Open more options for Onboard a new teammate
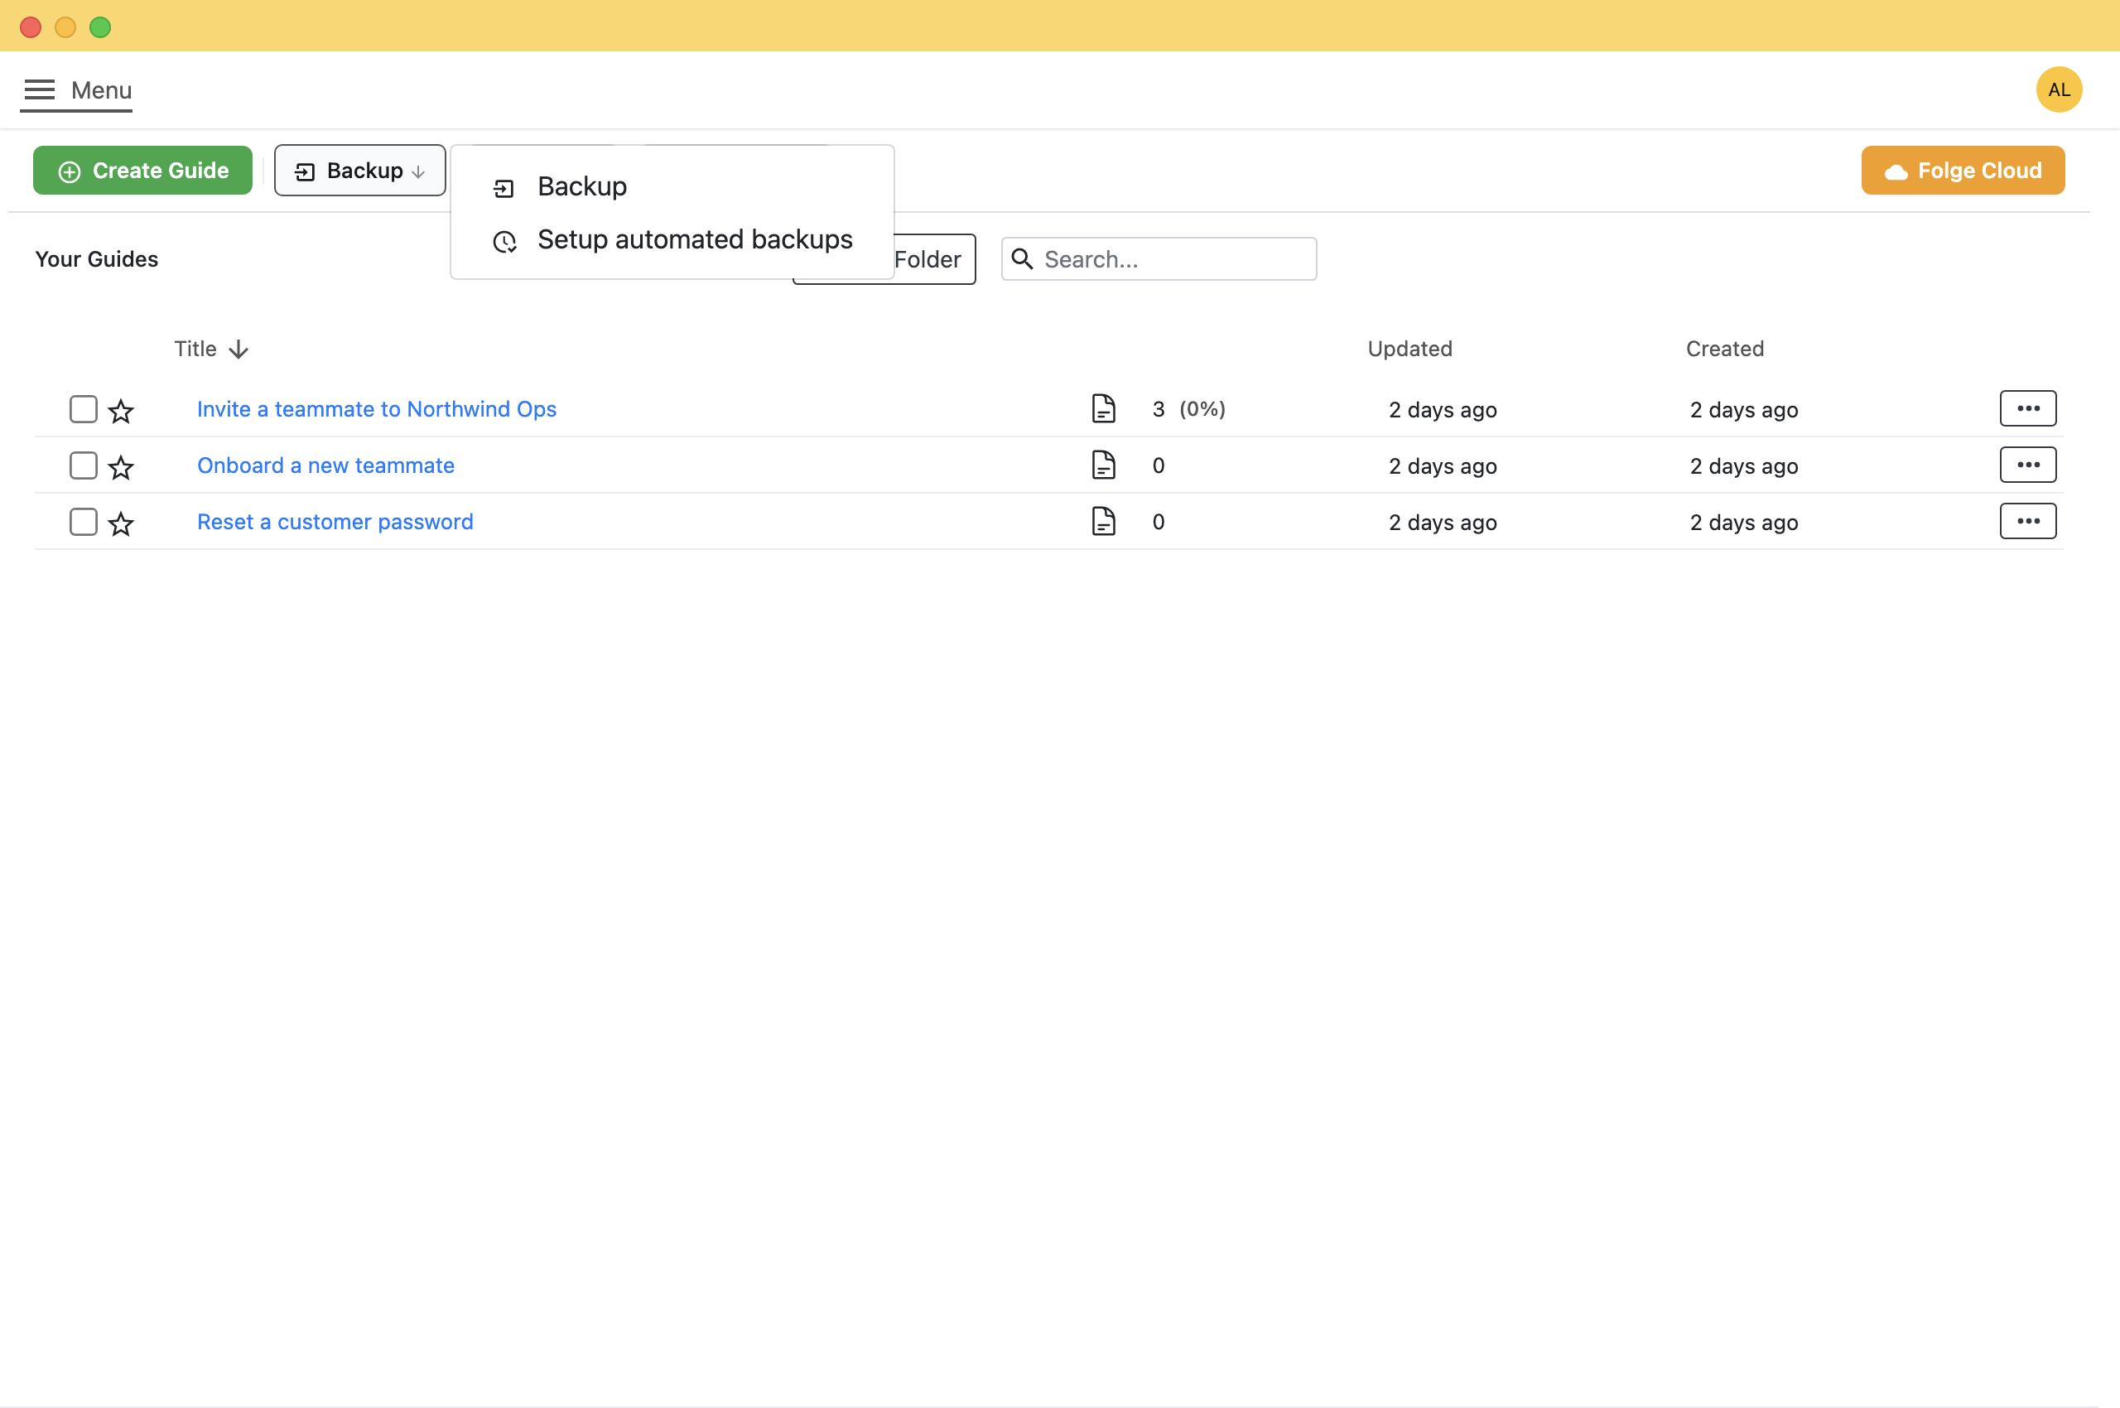 click(2027, 465)
